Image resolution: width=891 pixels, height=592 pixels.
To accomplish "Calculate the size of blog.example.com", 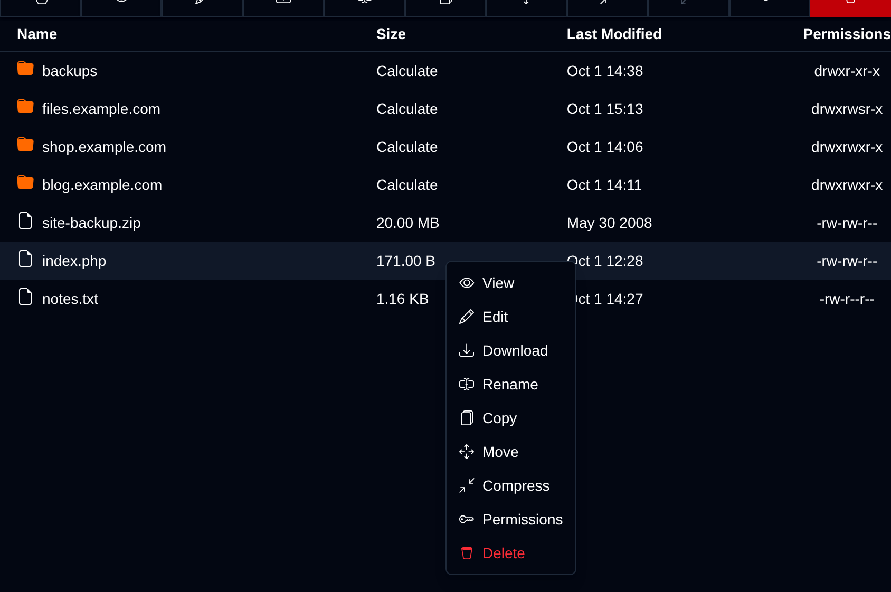I will pos(407,185).
